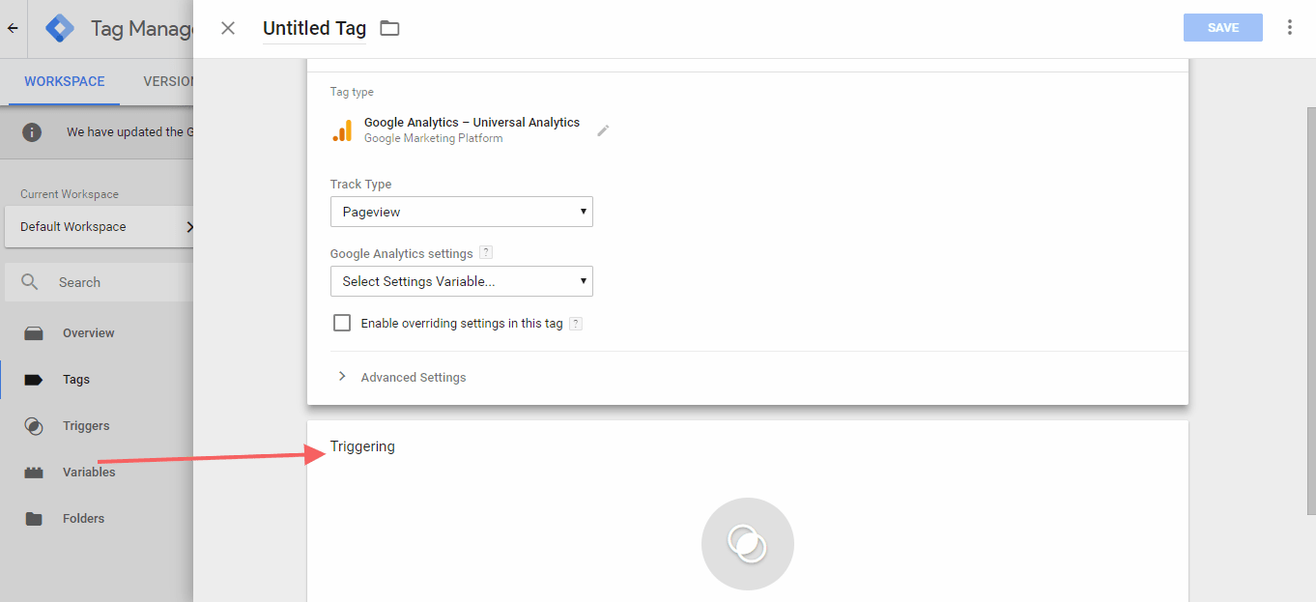
Task: Click the Google Analytics settings help icon
Action: [486, 253]
